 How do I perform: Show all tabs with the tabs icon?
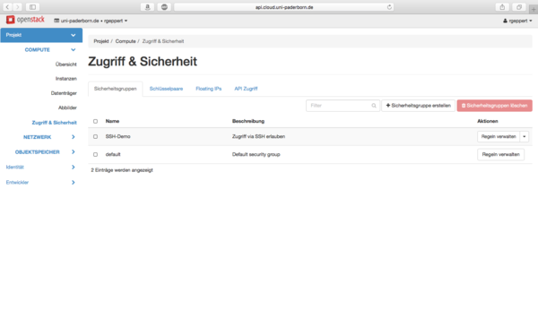click(x=519, y=7)
